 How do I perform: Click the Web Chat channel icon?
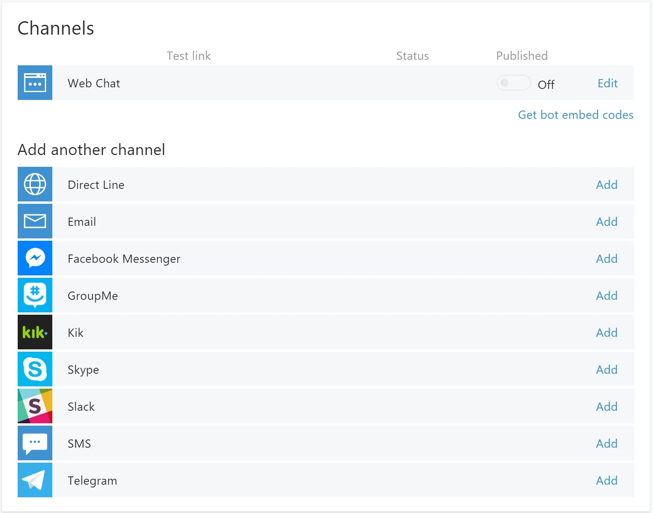[35, 83]
